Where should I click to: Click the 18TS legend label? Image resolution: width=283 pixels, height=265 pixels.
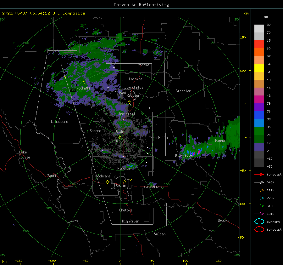[270, 214]
